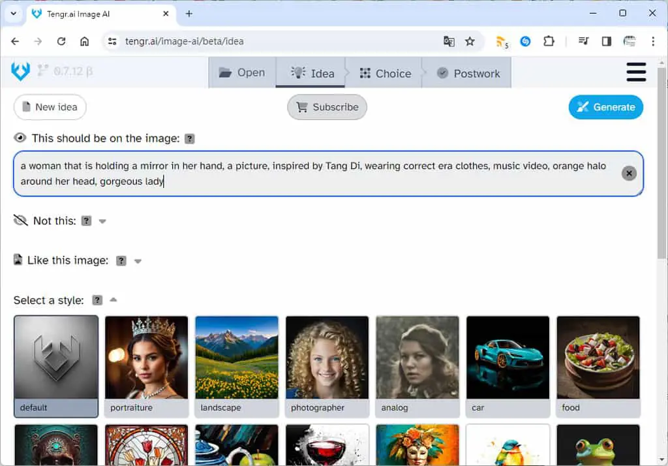The height and width of the screenshot is (466, 668).
Task: Open help icon next to 'Select a style'
Action: pyautogui.click(x=98, y=300)
